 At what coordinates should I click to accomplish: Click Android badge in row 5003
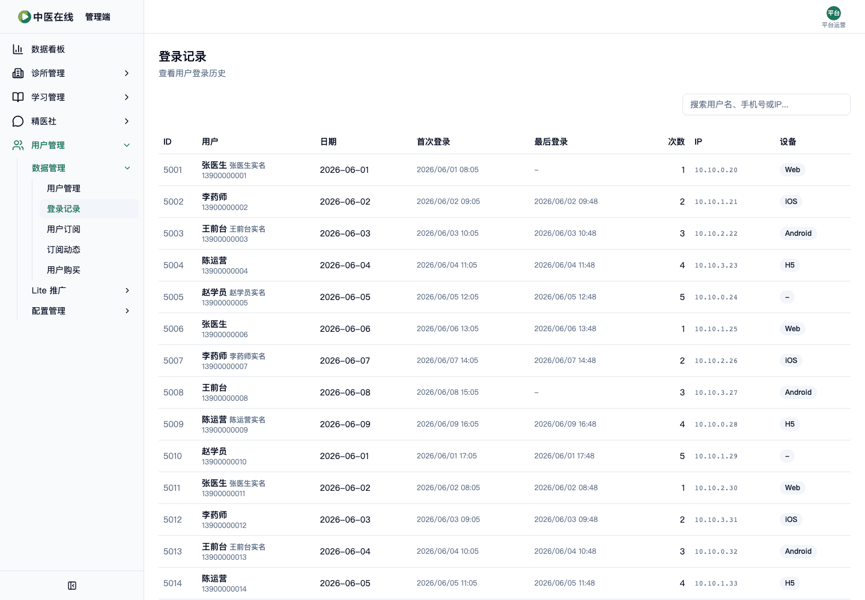[798, 233]
